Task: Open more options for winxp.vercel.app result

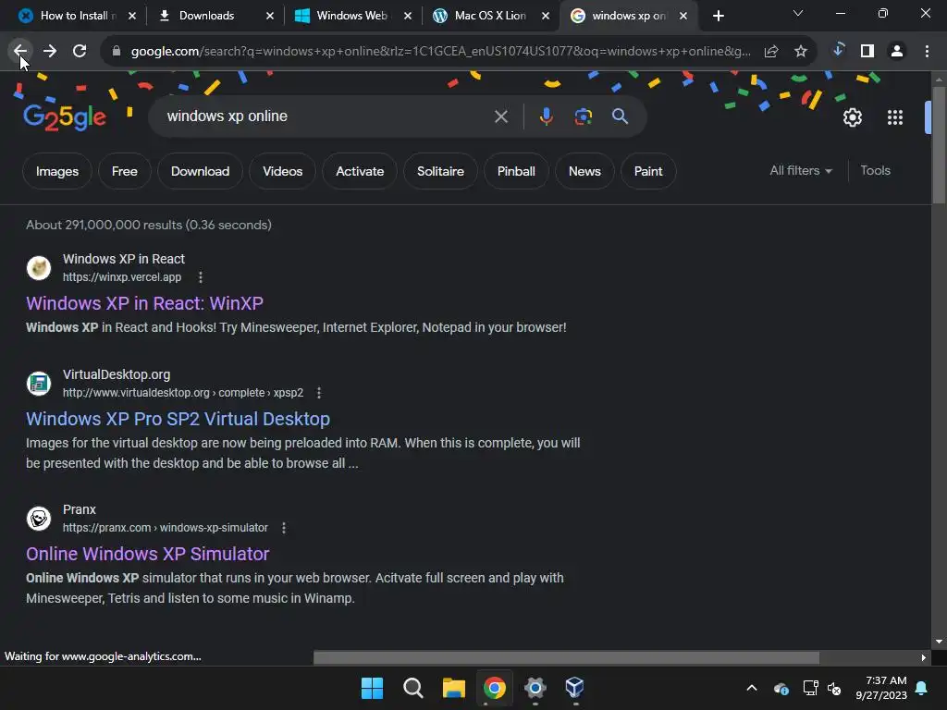Action: (201, 277)
